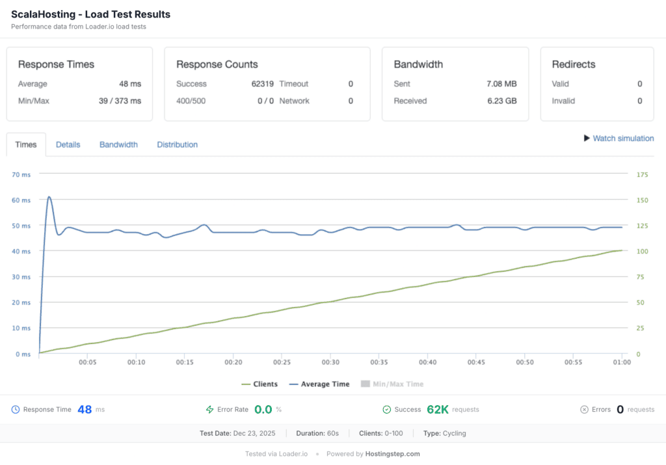Image resolution: width=666 pixels, height=465 pixels.
Task: Click the Response Times card heading
Action: coord(56,64)
